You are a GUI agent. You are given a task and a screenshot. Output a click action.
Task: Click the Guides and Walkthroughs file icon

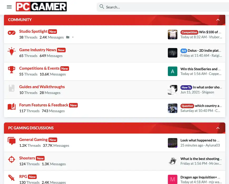pos(12,88)
